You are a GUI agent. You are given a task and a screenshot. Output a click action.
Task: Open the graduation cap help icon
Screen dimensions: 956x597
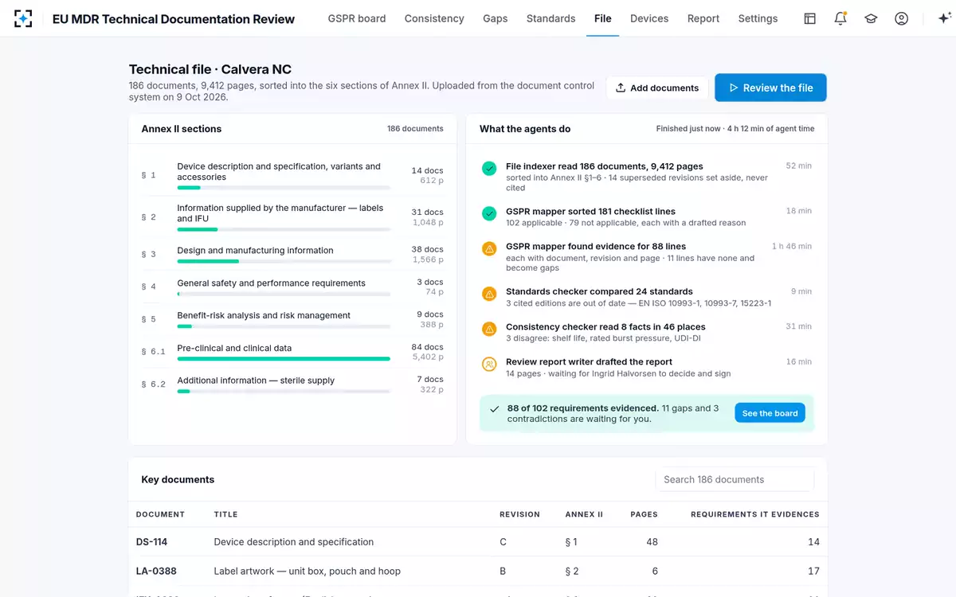(871, 18)
